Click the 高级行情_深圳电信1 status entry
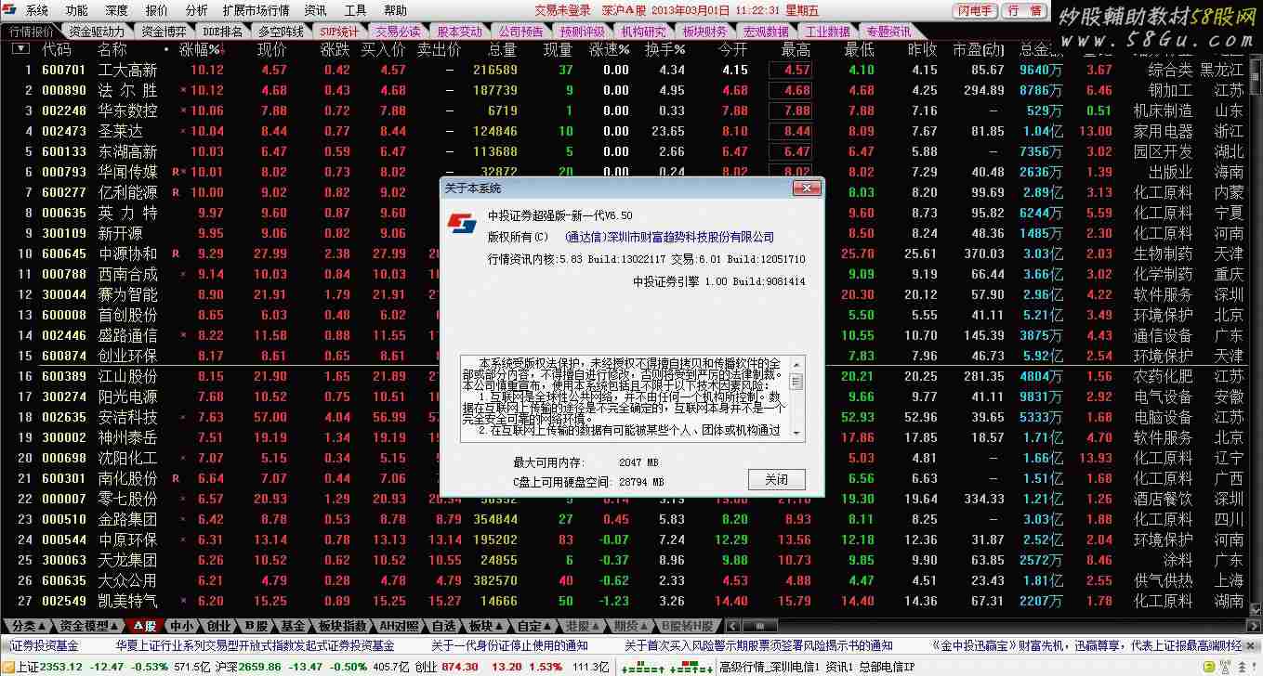 770,667
